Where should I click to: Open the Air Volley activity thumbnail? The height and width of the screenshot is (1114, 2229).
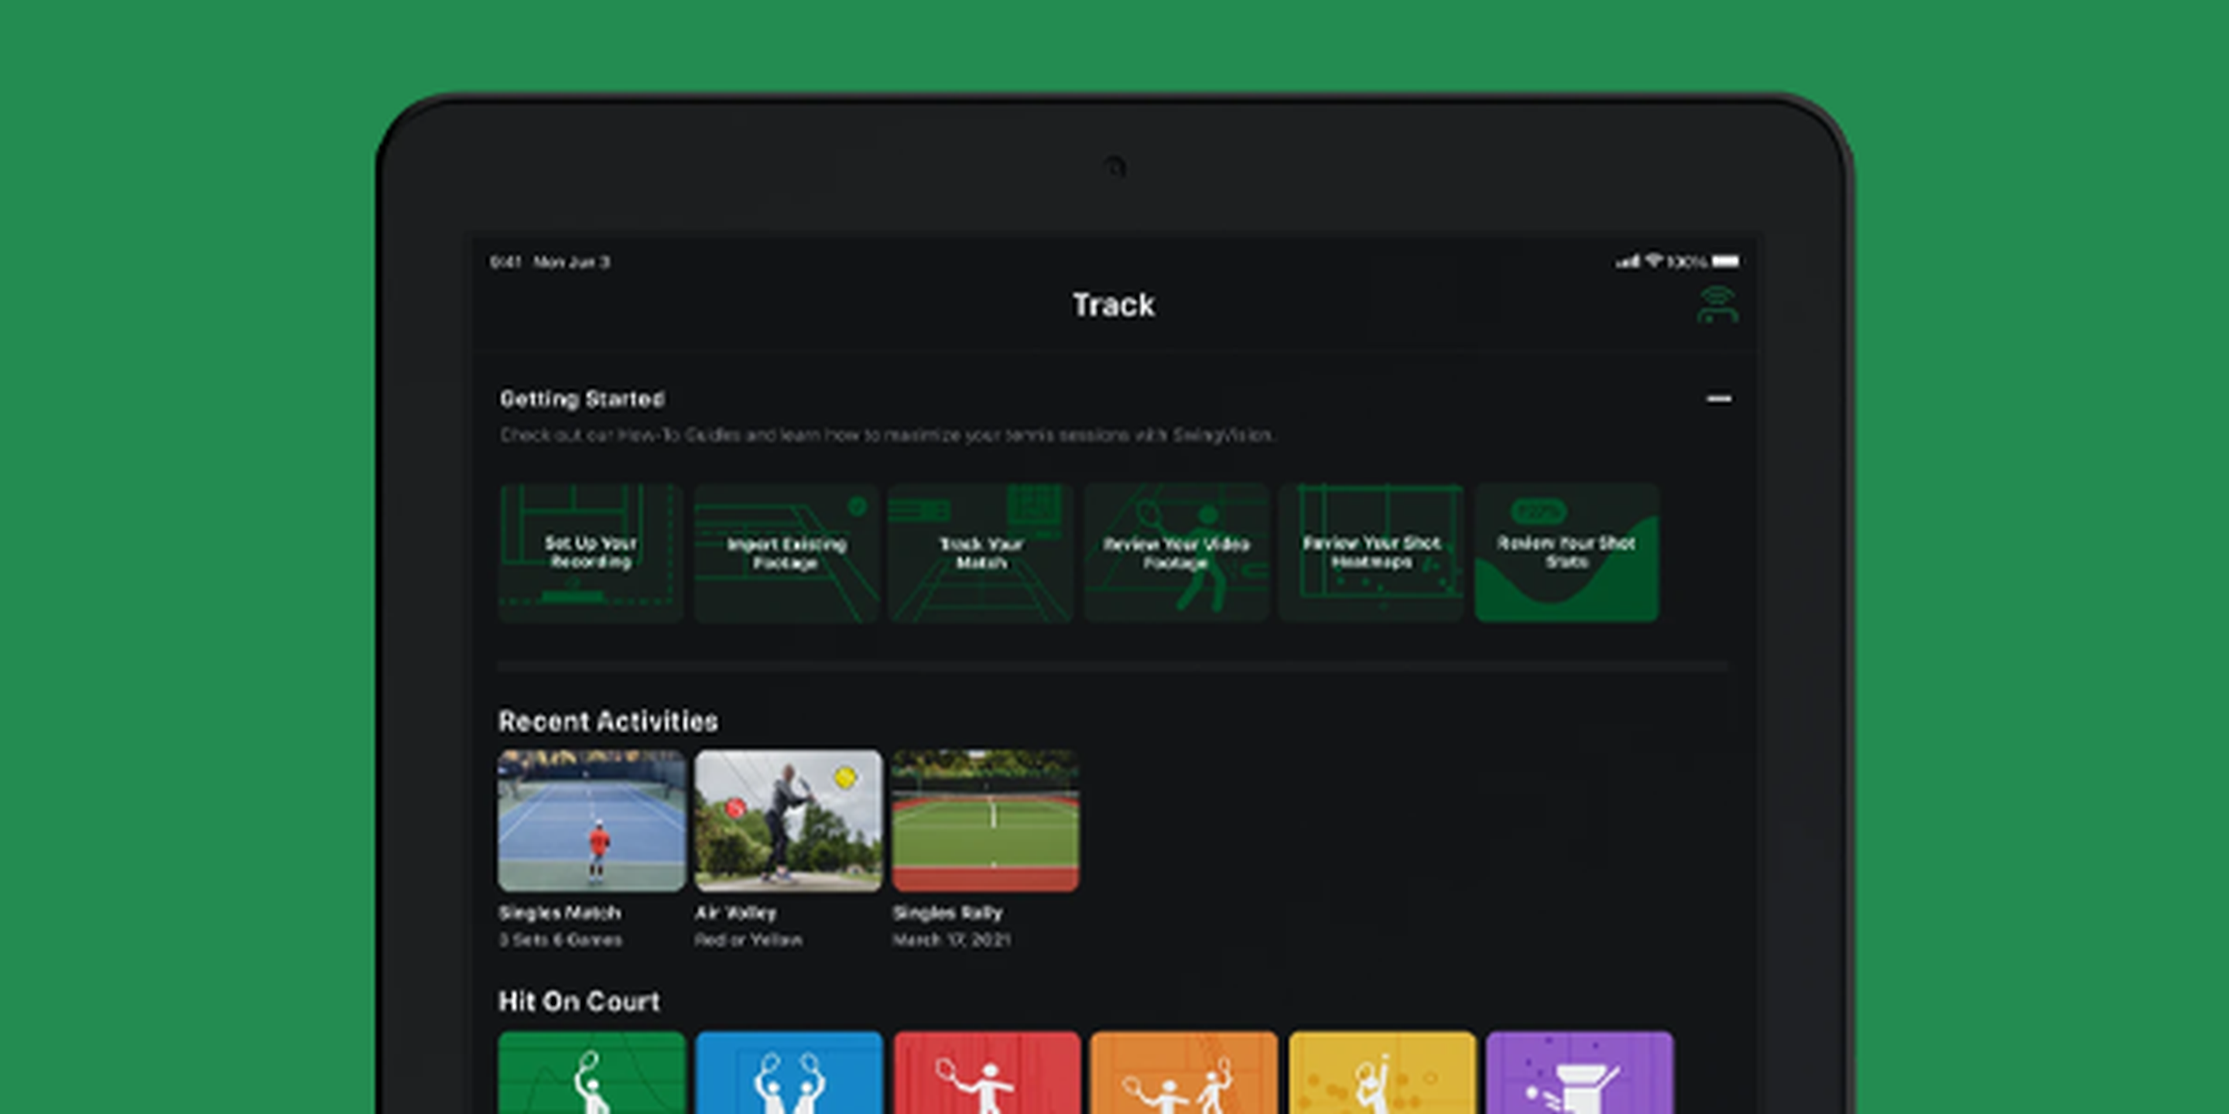789,820
